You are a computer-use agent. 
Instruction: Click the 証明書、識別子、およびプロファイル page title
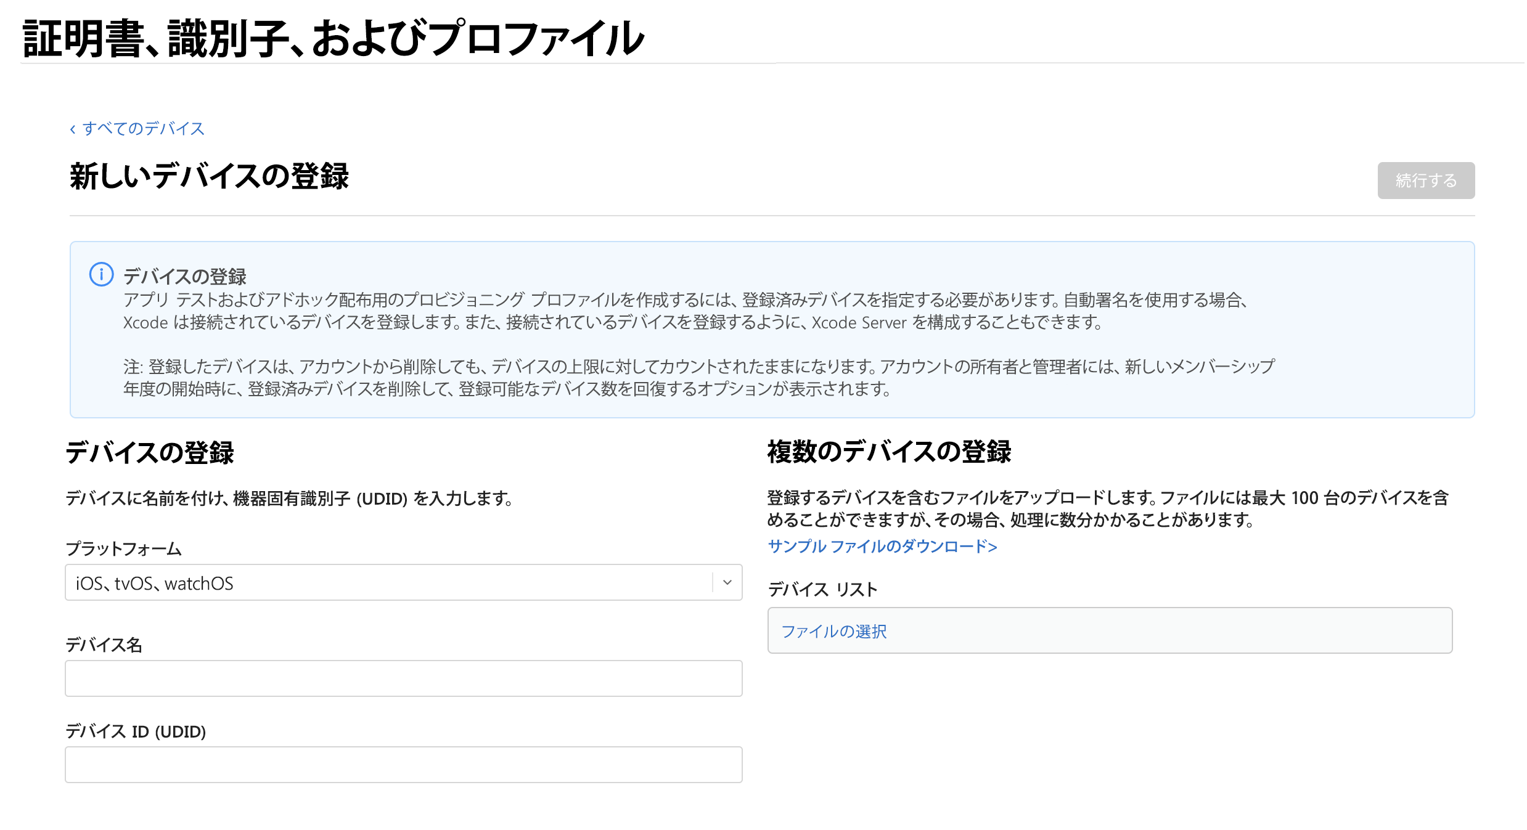[x=333, y=38]
